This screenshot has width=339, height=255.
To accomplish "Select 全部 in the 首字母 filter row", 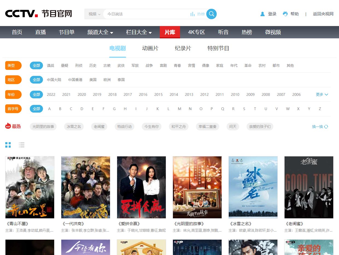I will point(36,109).
